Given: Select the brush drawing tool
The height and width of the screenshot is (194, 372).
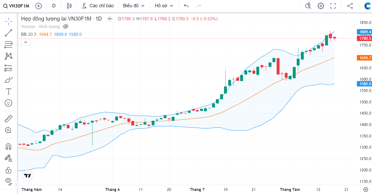Looking at the screenshot, I should [x=9, y=80].
